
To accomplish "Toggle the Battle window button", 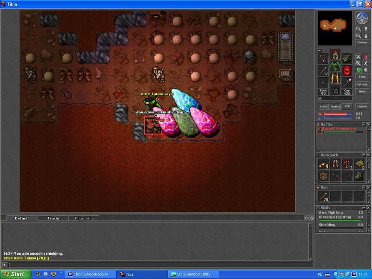I will tap(335, 106).
